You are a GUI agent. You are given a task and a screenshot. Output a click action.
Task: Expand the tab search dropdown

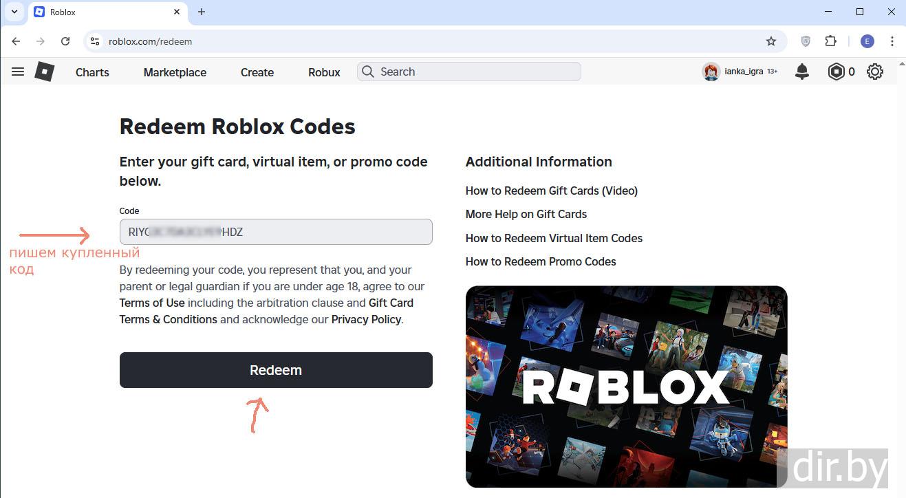point(14,12)
